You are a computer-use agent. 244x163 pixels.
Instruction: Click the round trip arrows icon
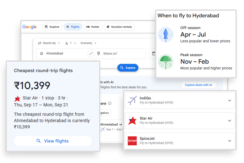(40, 43)
